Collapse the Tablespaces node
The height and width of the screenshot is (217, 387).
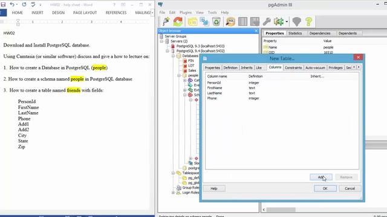click(174, 173)
